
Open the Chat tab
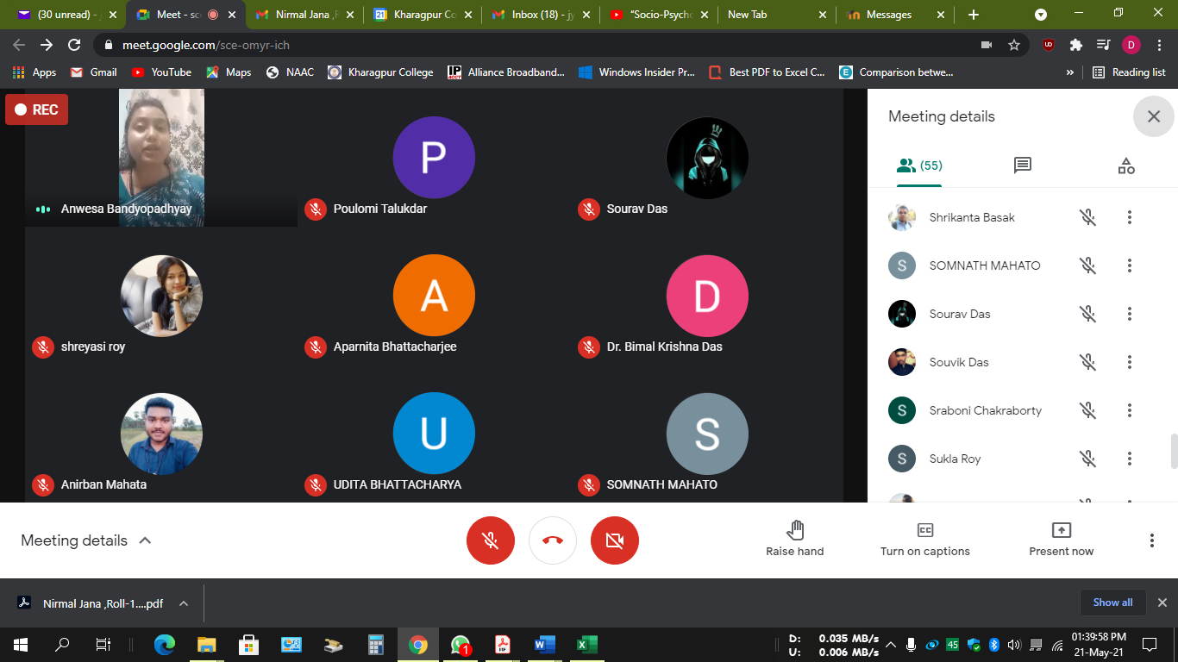point(1023,165)
